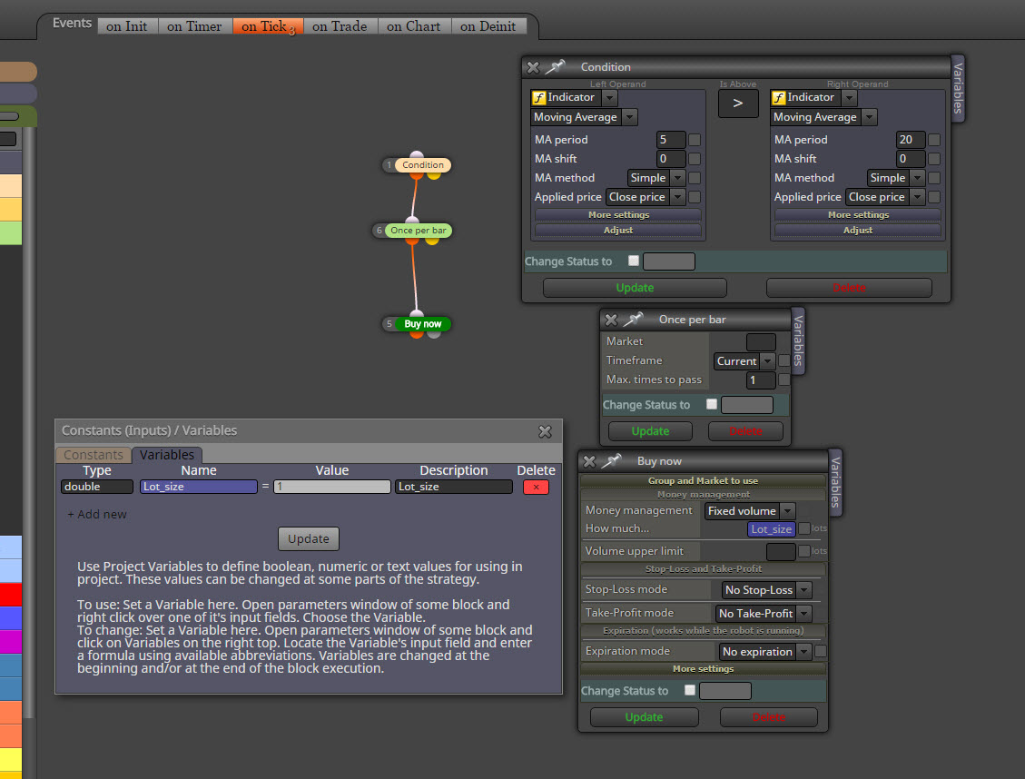Click Delete in Buy now panel
The width and height of the screenshot is (1025, 779).
(x=769, y=717)
